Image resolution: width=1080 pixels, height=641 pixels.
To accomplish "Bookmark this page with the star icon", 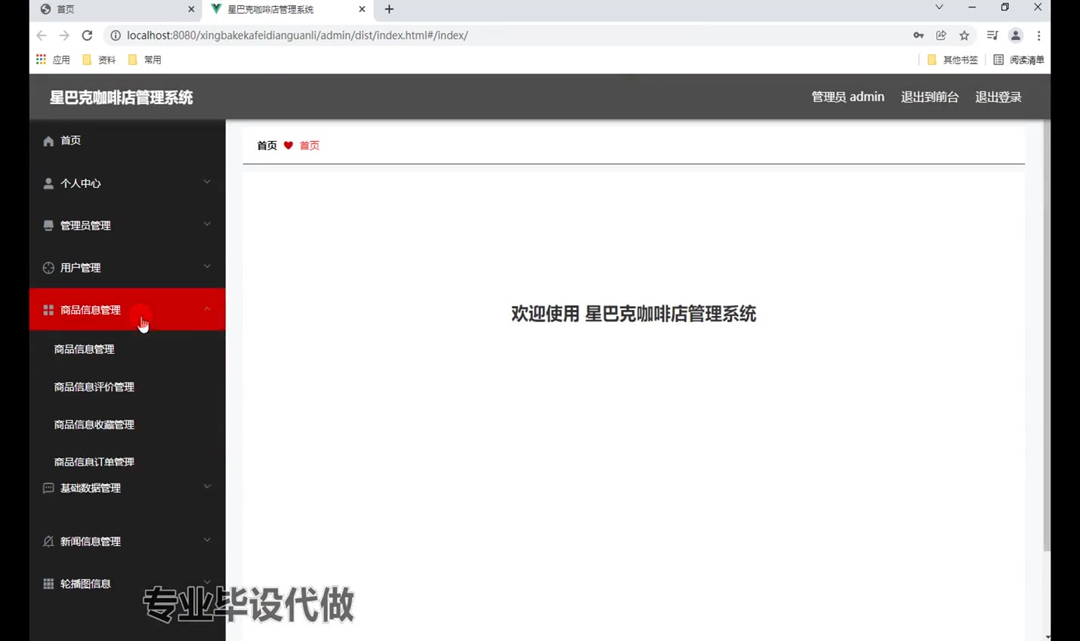I will (x=964, y=35).
